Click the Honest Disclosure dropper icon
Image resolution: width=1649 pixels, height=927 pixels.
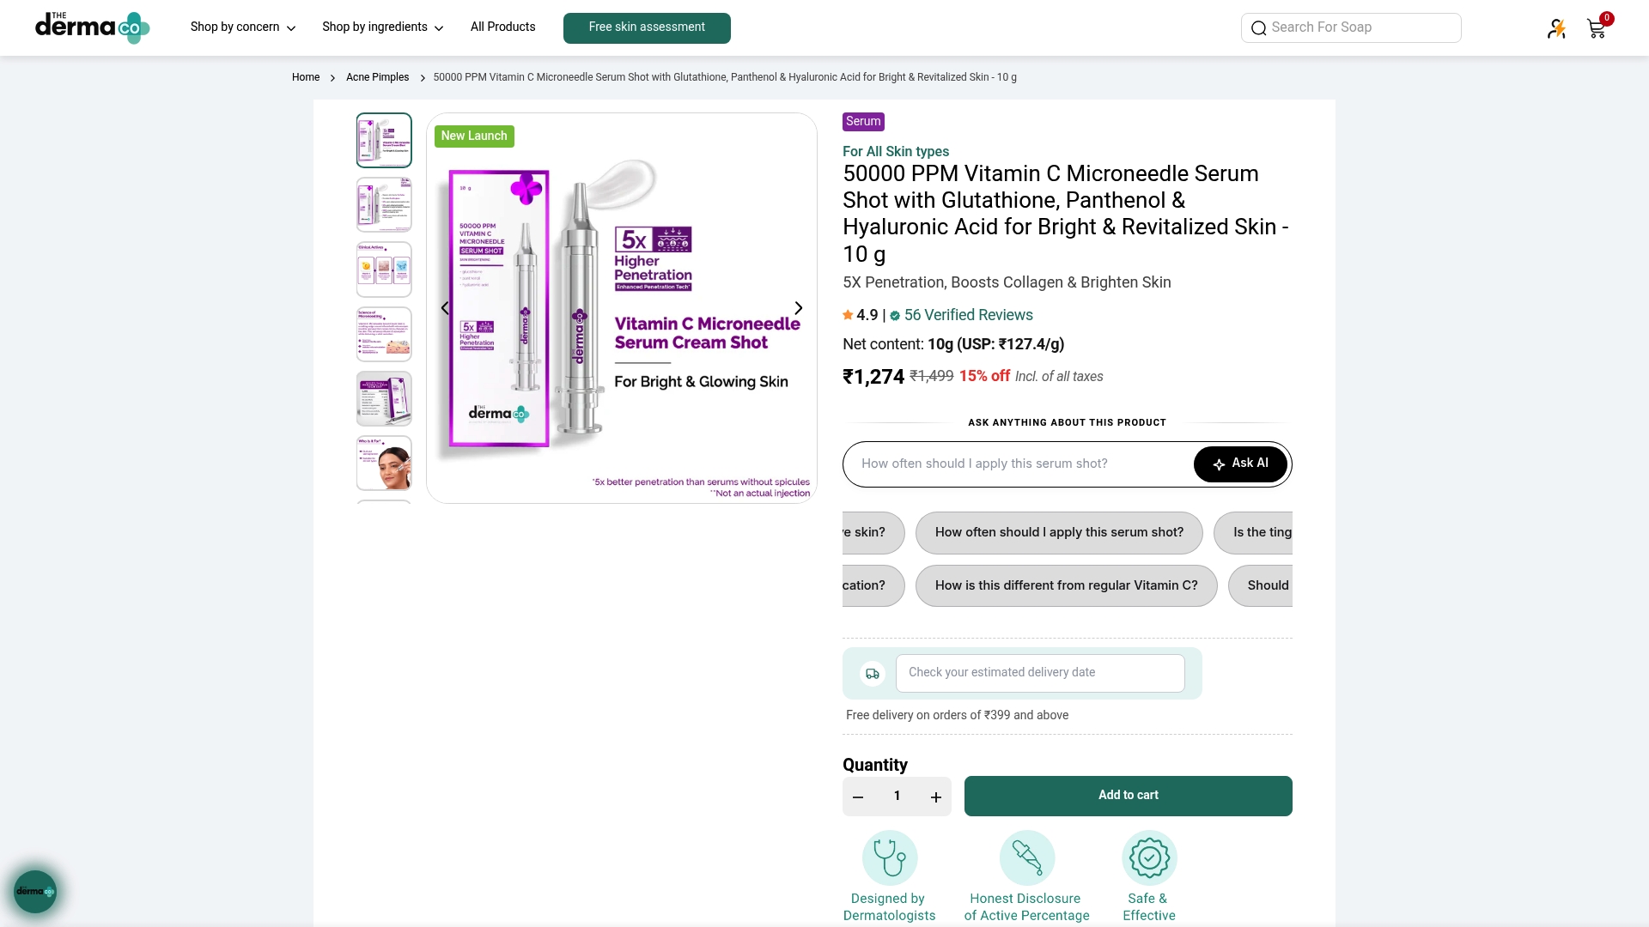point(1027,857)
